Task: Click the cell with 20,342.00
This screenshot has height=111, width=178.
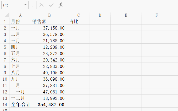Action: tap(49, 60)
